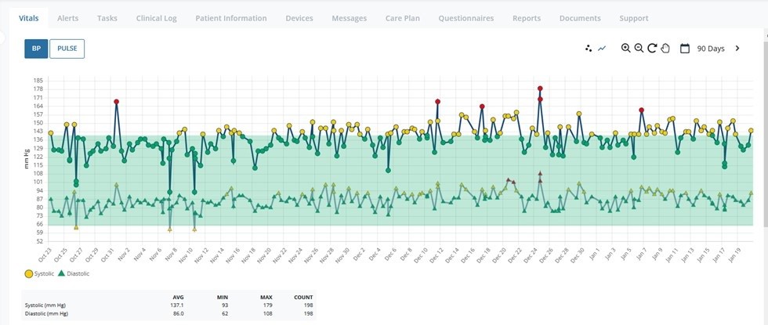768x325 pixels.
Task: Open the Alerts tab
Action: point(67,18)
